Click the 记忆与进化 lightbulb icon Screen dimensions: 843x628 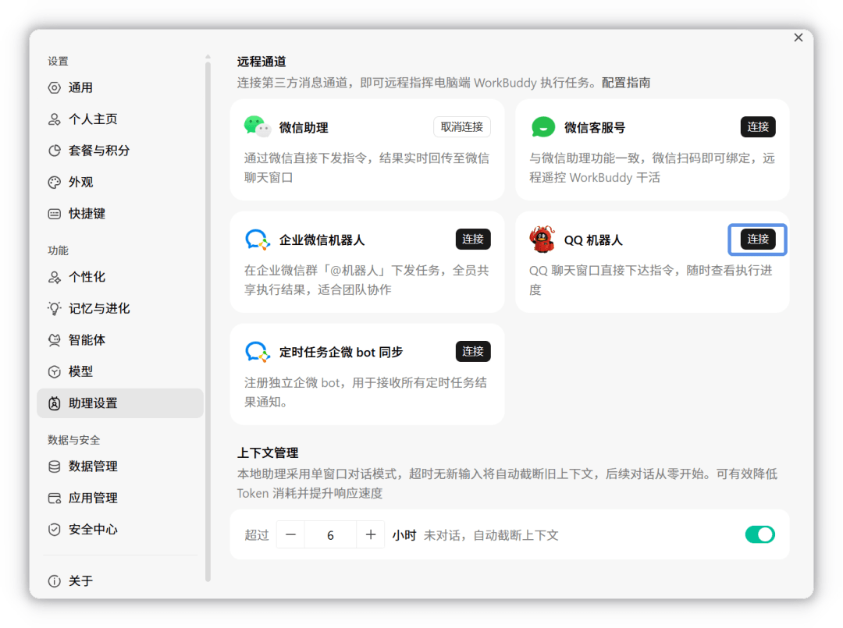click(x=55, y=308)
